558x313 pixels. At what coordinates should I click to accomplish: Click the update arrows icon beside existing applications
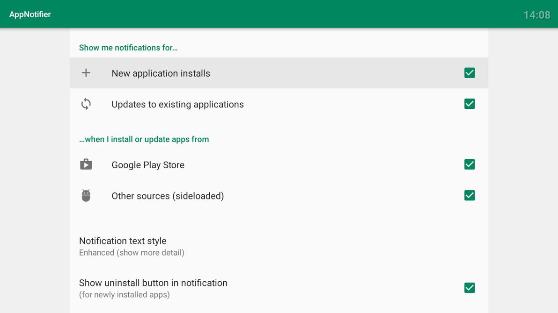pos(86,103)
